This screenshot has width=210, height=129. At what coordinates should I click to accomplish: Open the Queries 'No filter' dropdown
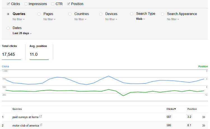[x=18, y=19]
